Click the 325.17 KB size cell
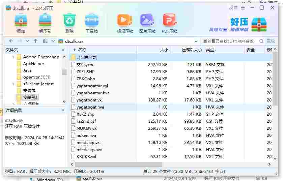 click(158, 121)
